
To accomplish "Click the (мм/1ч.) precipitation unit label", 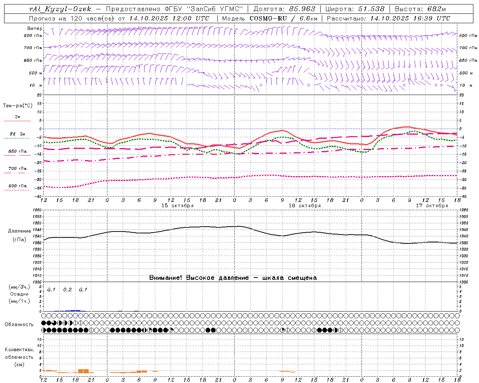I will pyautogui.click(x=19, y=301).
